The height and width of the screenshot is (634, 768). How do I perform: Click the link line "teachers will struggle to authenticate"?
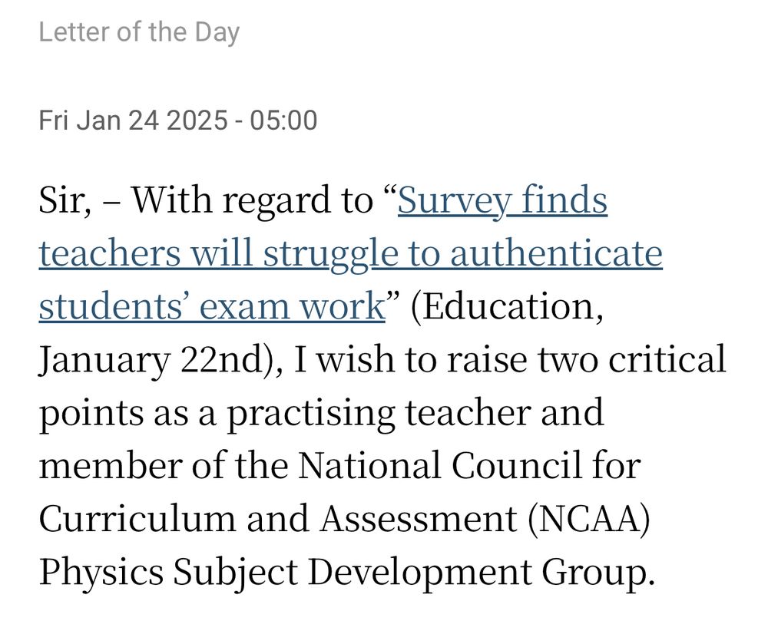click(351, 253)
